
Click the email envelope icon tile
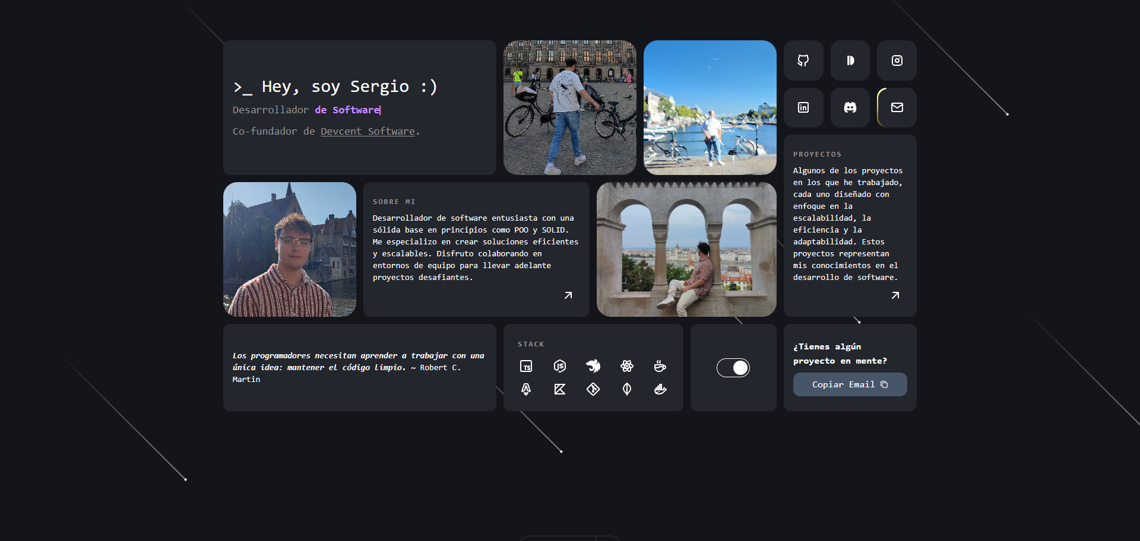click(x=897, y=107)
